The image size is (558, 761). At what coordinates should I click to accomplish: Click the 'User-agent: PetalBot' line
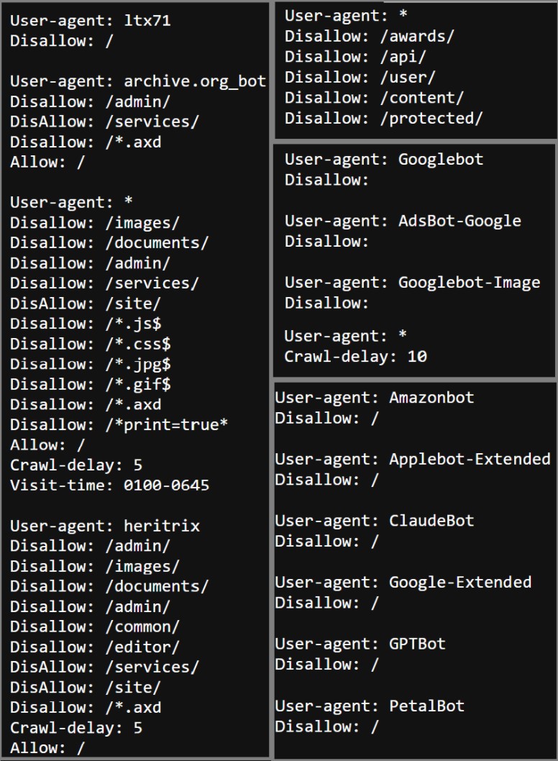click(370, 706)
